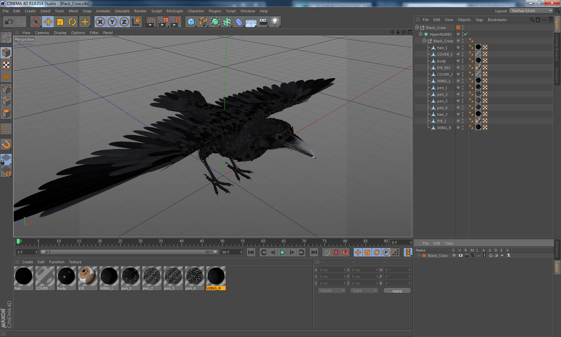This screenshot has width=561, height=337.
Task: Open the World coordinate dropdown
Action: pyautogui.click(x=332, y=291)
